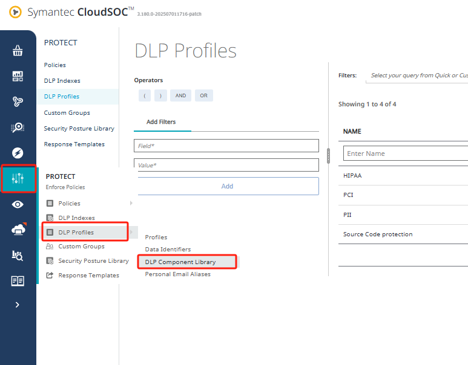Open DLP Indexes in the flyout menu

pos(77,218)
